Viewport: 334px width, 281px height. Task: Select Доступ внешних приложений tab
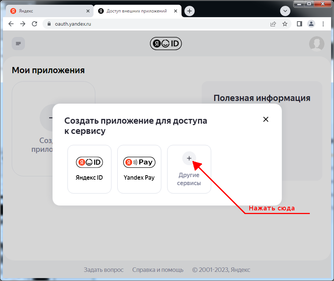tap(137, 11)
